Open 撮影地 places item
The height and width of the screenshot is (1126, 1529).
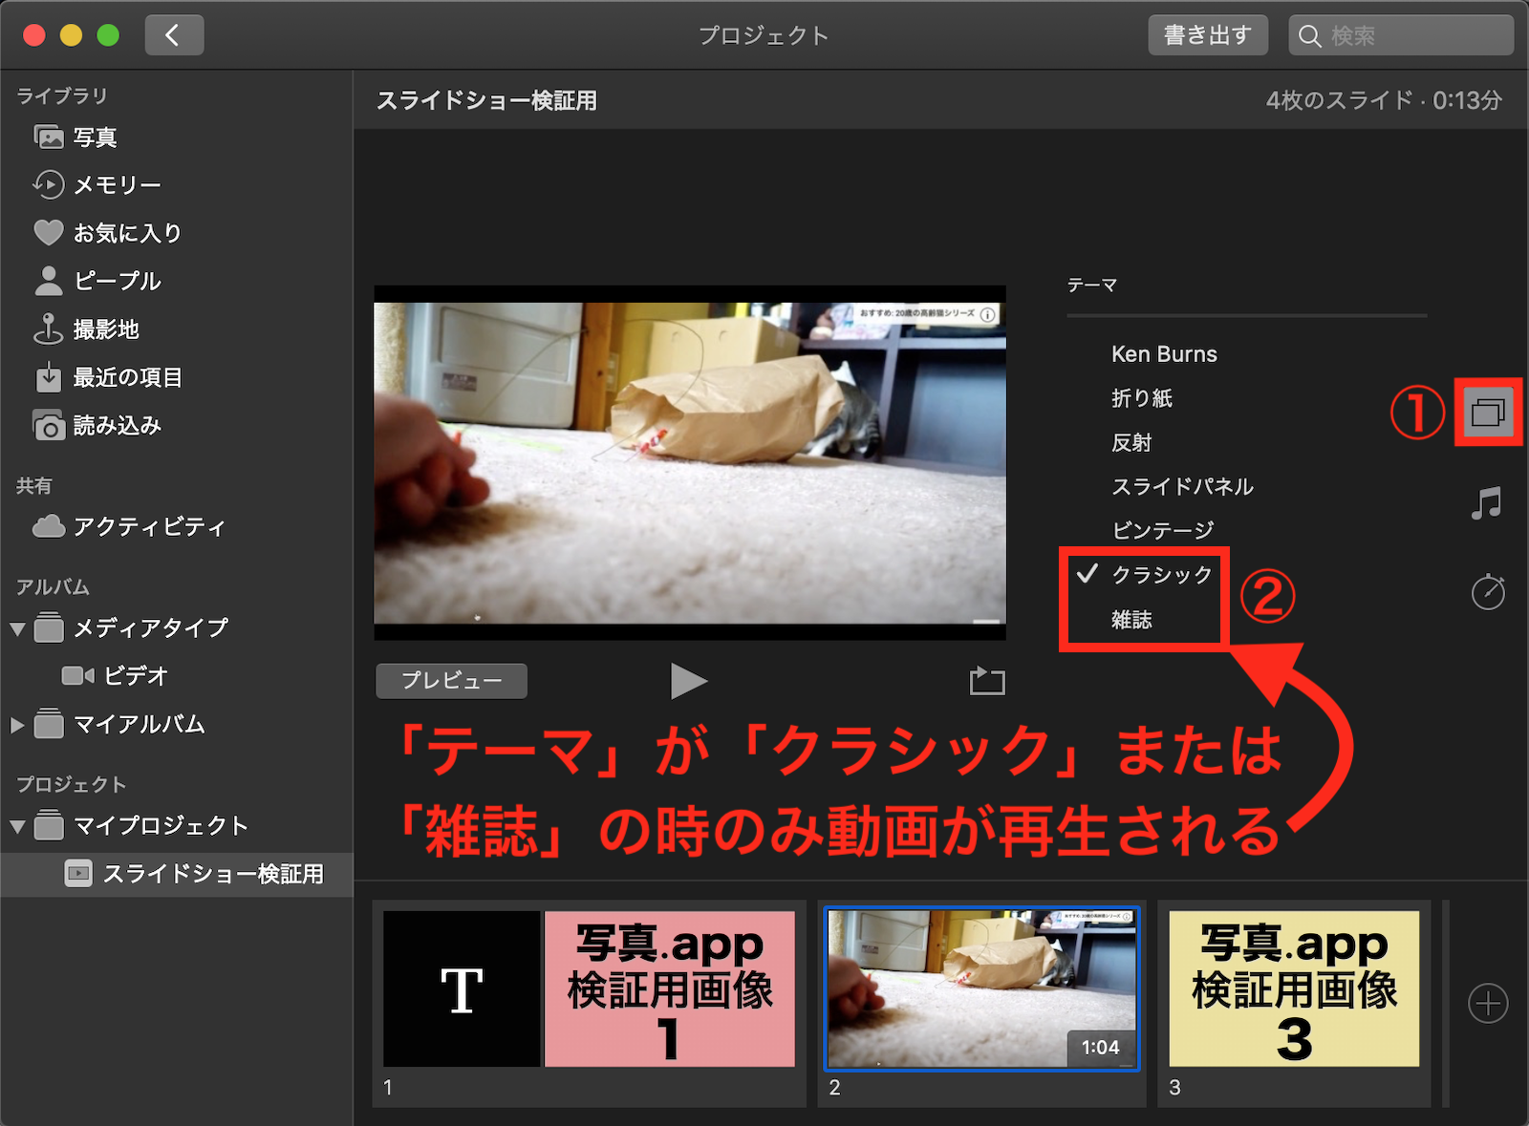(86, 329)
